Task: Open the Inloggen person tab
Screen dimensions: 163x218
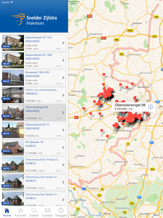Action: tap(61, 212)
